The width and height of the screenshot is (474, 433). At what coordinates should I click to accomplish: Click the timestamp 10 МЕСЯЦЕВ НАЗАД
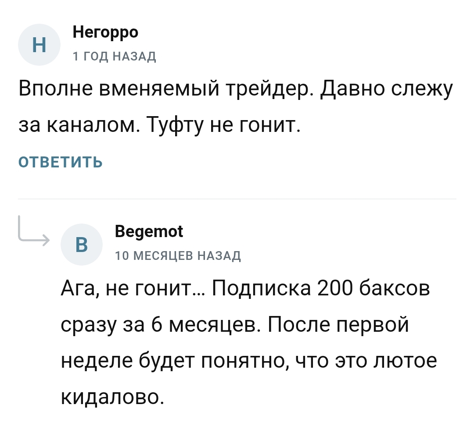[178, 256]
